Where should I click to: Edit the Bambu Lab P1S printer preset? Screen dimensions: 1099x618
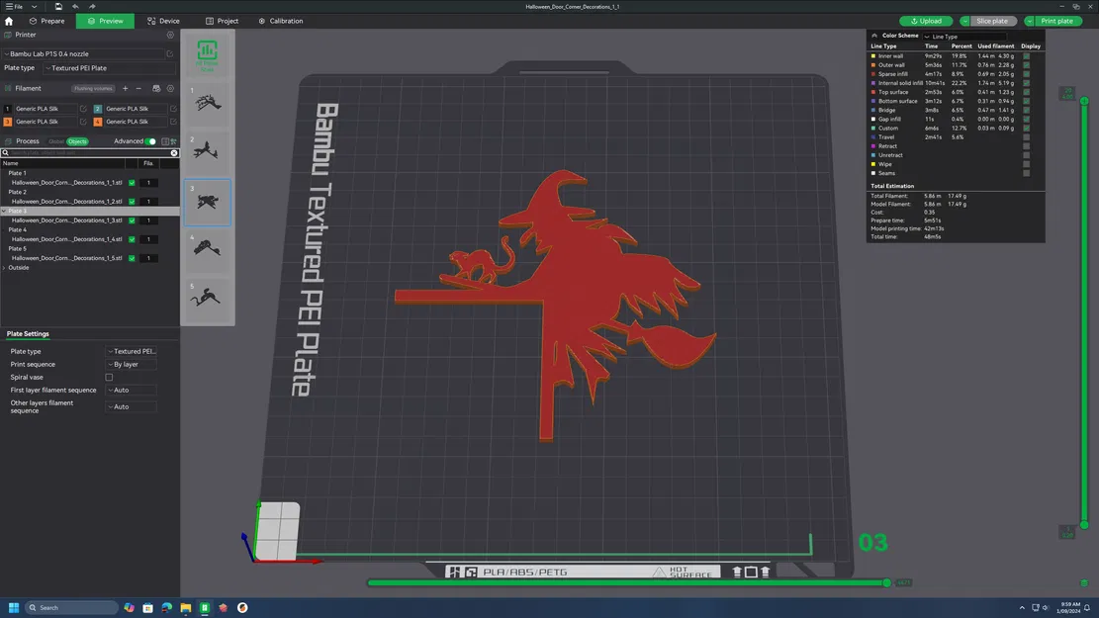(x=169, y=54)
